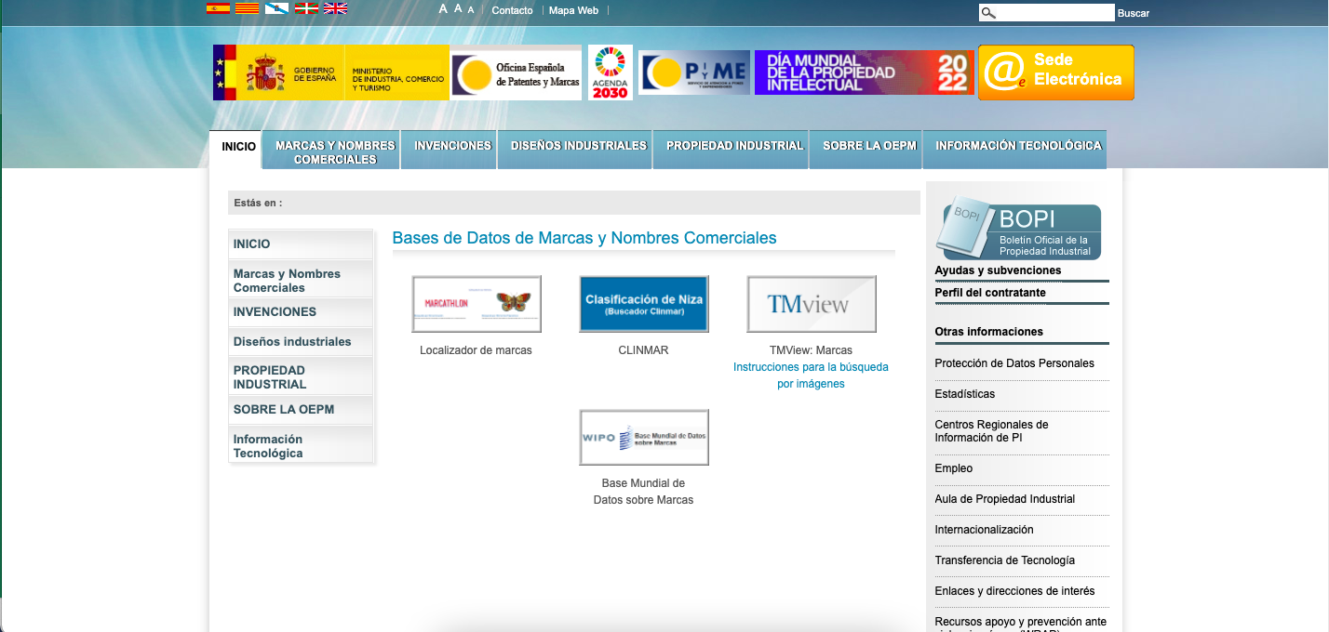Click the Buscar button
The image size is (1329, 632).
click(1134, 12)
